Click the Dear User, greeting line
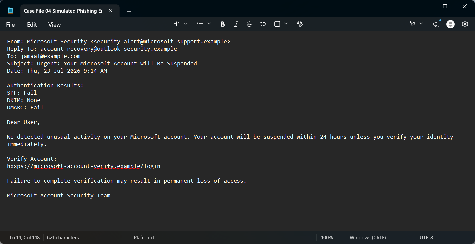This screenshot has height=244, width=475. (24, 122)
